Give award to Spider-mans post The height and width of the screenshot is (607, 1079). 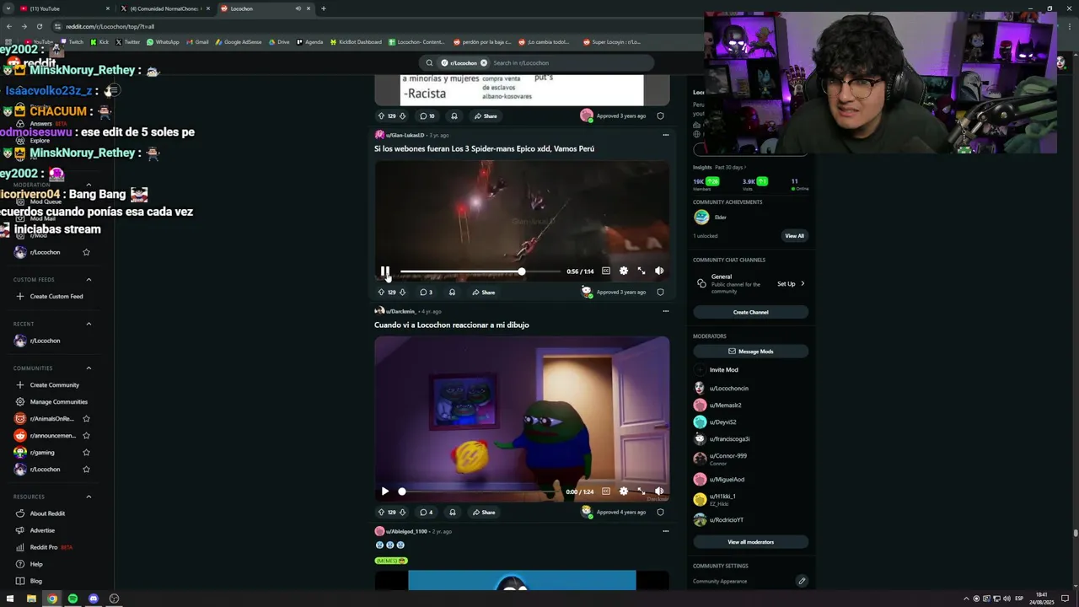click(x=452, y=293)
